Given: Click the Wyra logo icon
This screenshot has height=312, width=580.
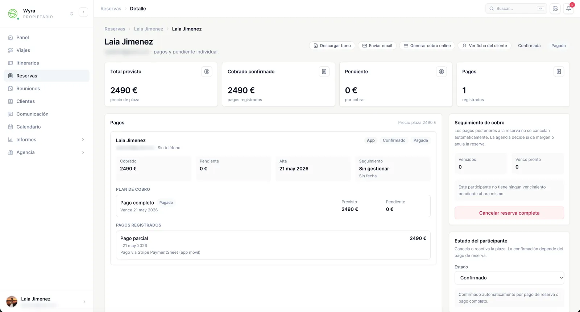Looking at the screenshot, I should tap(13, 13).
